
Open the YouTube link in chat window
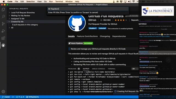[155, 37]
